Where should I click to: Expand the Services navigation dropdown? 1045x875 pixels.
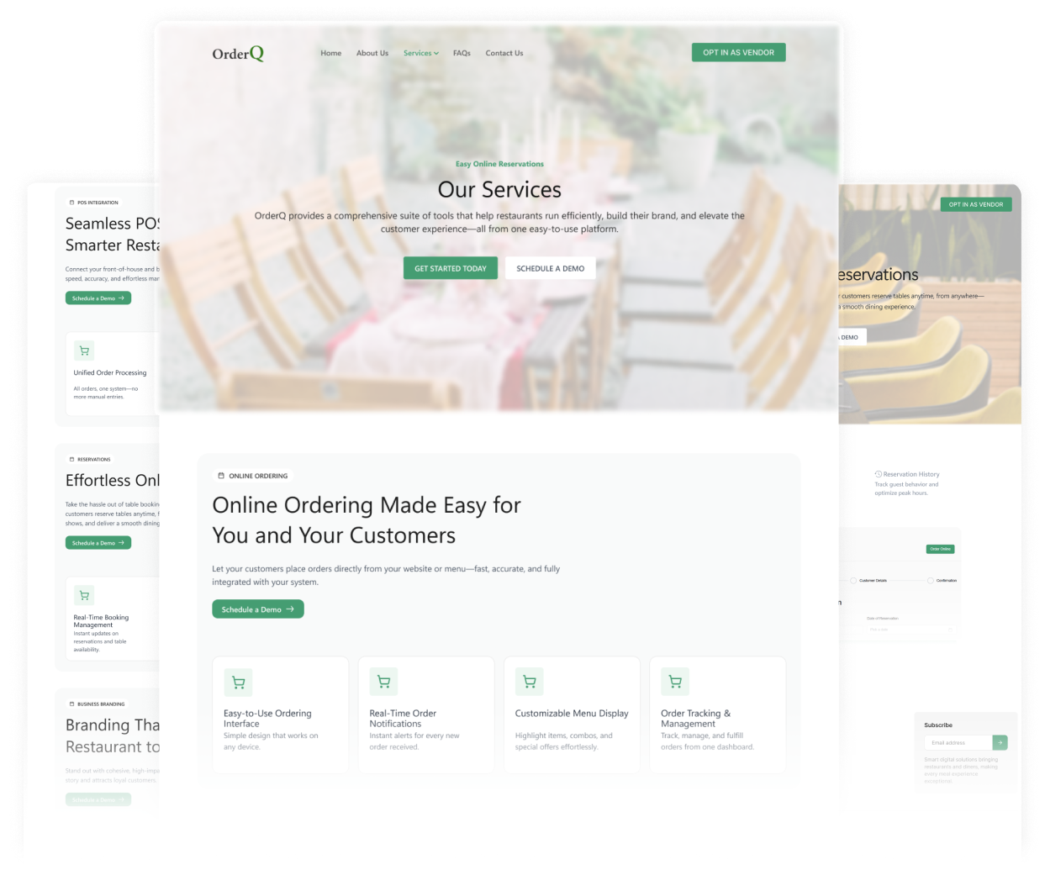pos(420,53)
